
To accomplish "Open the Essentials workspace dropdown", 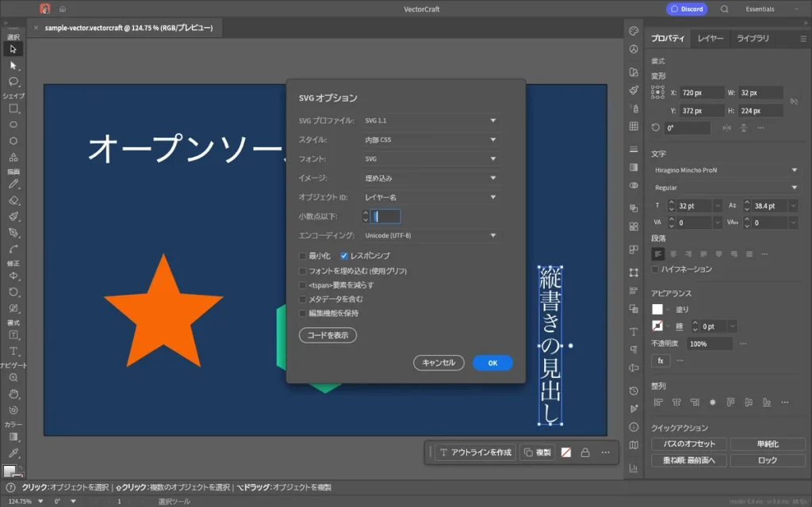I will 772,9.
